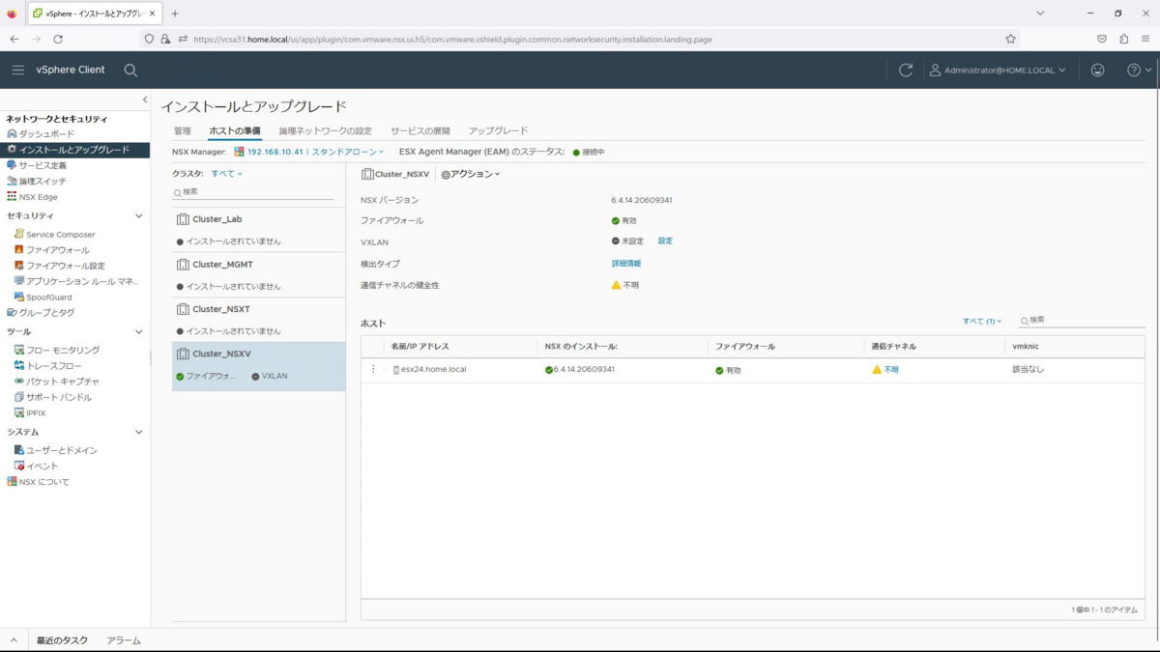The height and width of the screenshot is (652, 1160).
Task: Sort by 名前/IP アドレス column header
Action: point(420,346)
